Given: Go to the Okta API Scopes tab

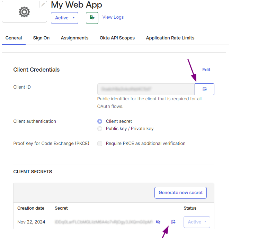Looking at the screenshot, I should coord(117,38).
